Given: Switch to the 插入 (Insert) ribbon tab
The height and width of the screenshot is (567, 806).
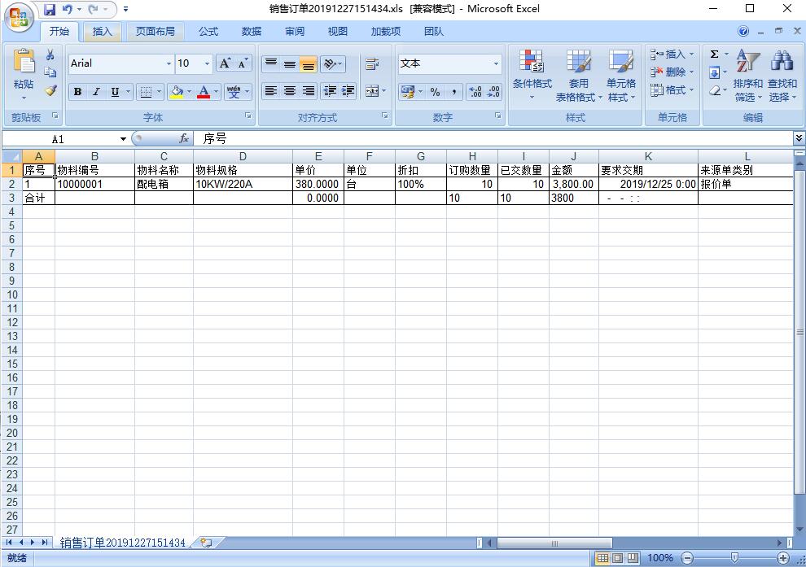Looking at the screenshot, I should (103, 32).
